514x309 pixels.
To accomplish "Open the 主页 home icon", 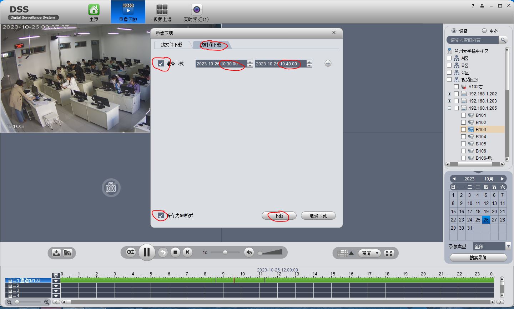I will (94, 10).
